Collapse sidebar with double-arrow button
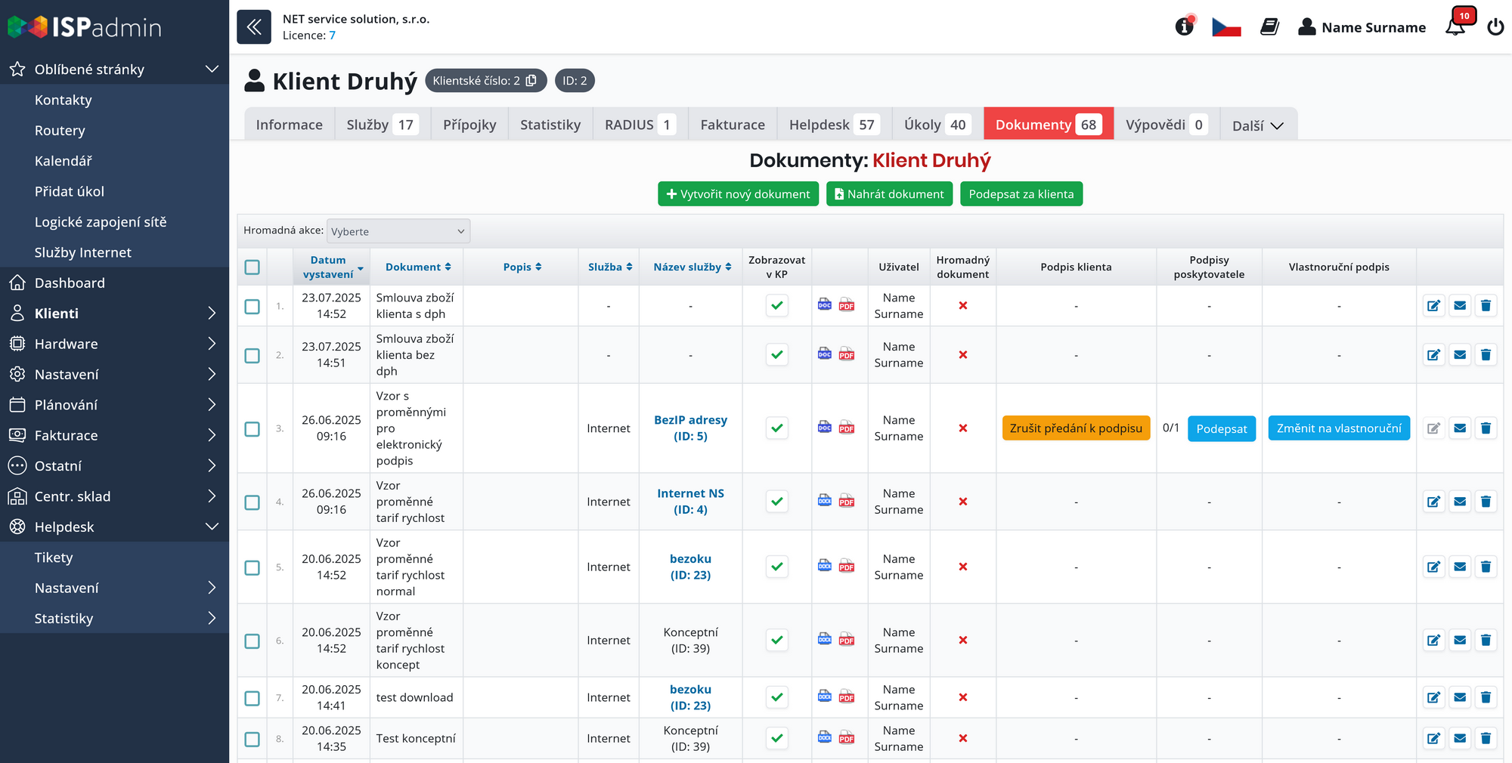This screenshot has height=763, width=1512. pyautogui.click(x=254, y=27)
